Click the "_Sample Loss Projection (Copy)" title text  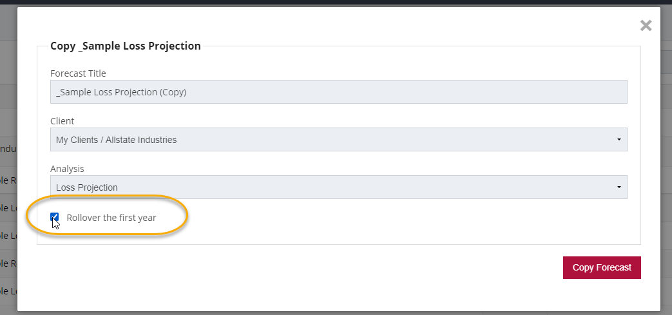121,92
